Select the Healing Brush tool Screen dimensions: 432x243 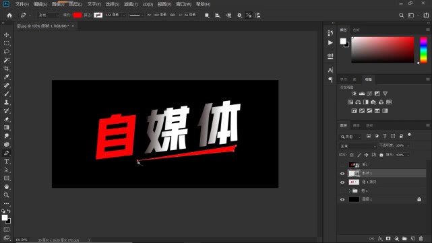coord(7,85)
